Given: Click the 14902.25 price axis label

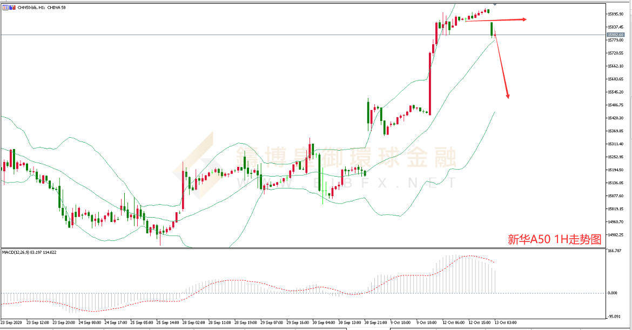Looking at the screenshot, I should coord(615,235).
